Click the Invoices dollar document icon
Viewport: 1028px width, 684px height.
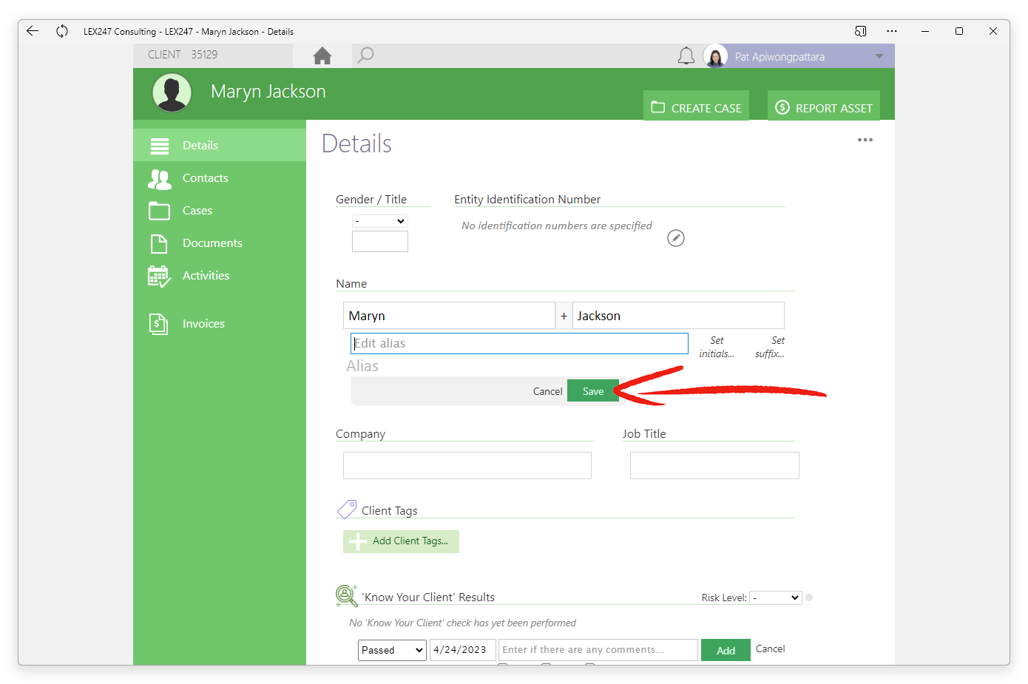[158, 324]
